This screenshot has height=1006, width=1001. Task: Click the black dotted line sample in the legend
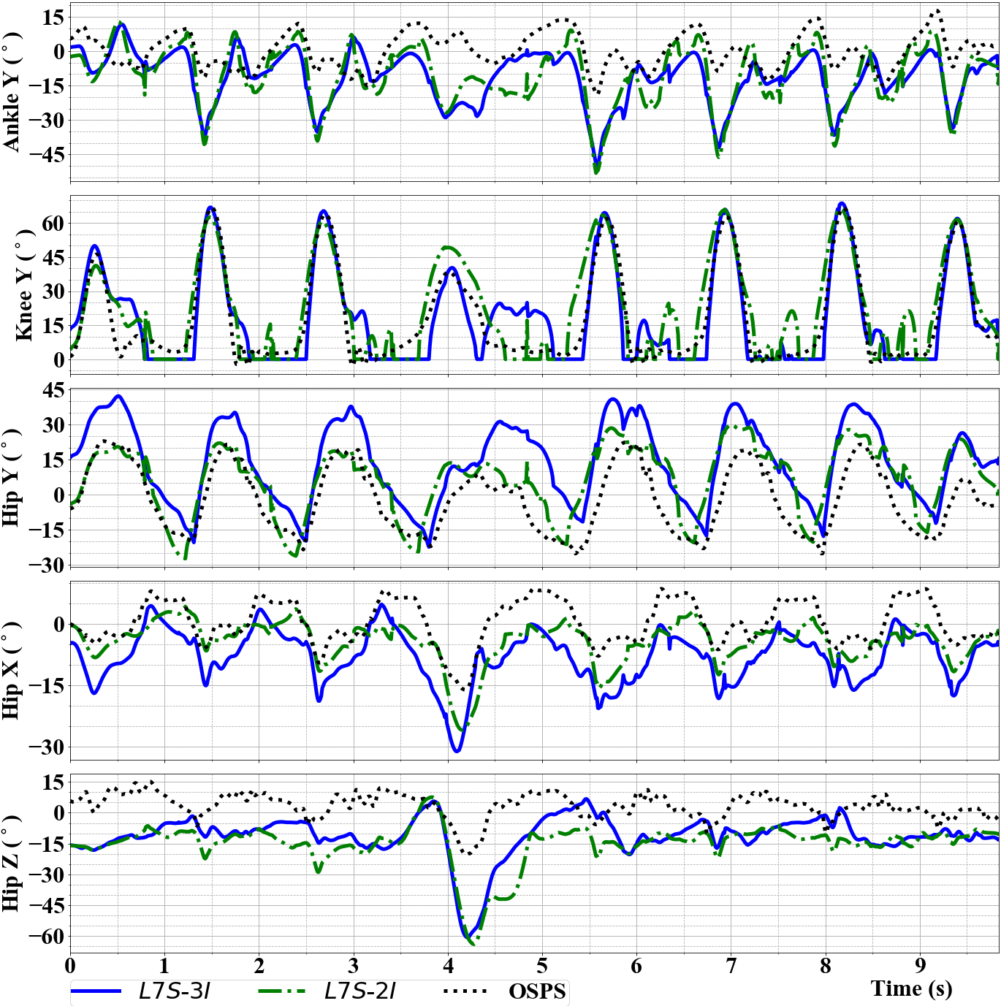465,991
